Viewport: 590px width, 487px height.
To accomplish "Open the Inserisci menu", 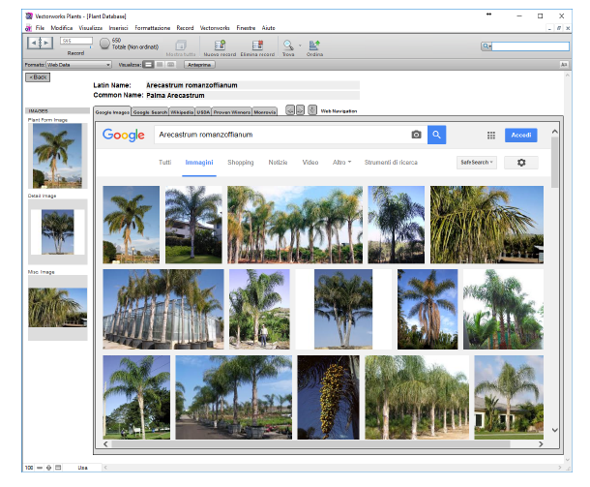I will 119,28.
